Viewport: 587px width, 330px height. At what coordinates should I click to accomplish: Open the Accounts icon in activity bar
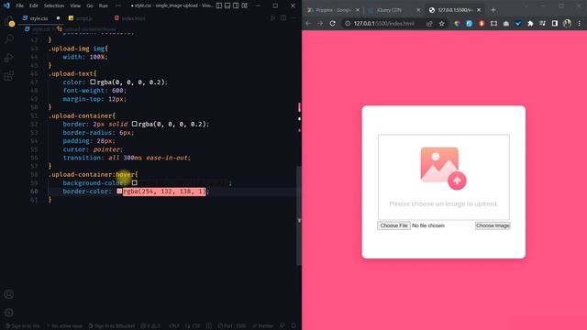(x=9, y=294)
